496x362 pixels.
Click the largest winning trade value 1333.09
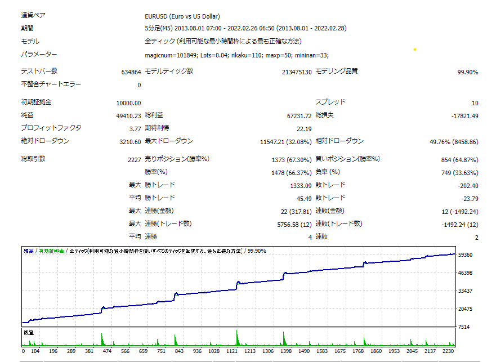(301, 186)
